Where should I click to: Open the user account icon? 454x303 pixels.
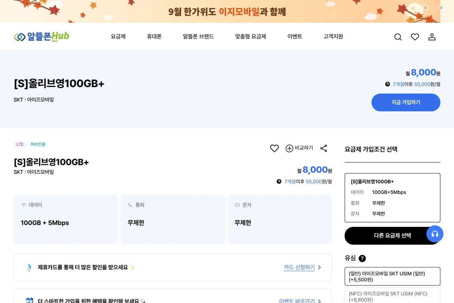432,37
